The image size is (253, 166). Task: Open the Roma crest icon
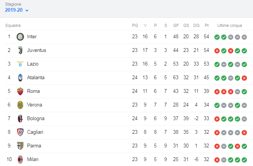tap(20, 91)
